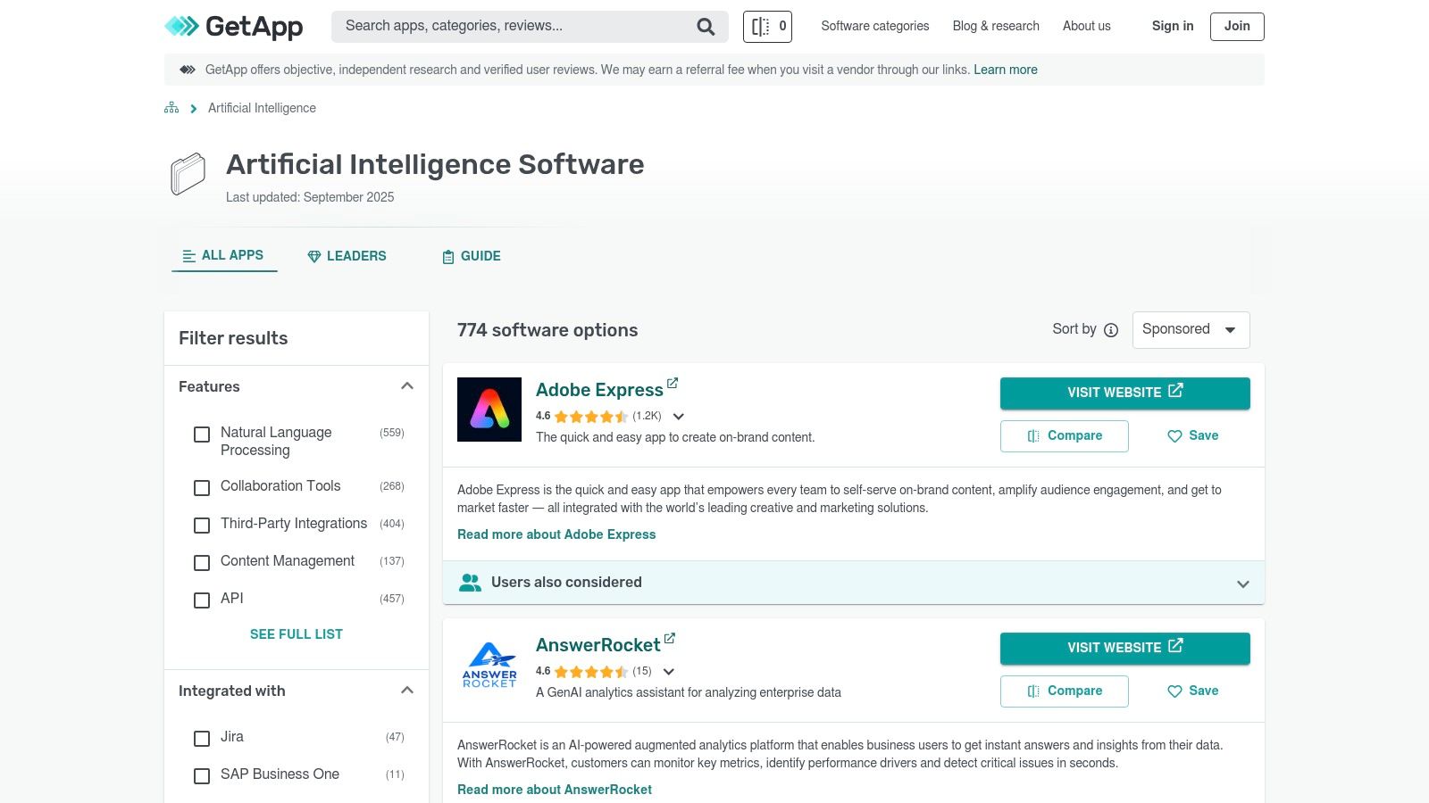Click the AnswerRocket logo

click(489, 665)
